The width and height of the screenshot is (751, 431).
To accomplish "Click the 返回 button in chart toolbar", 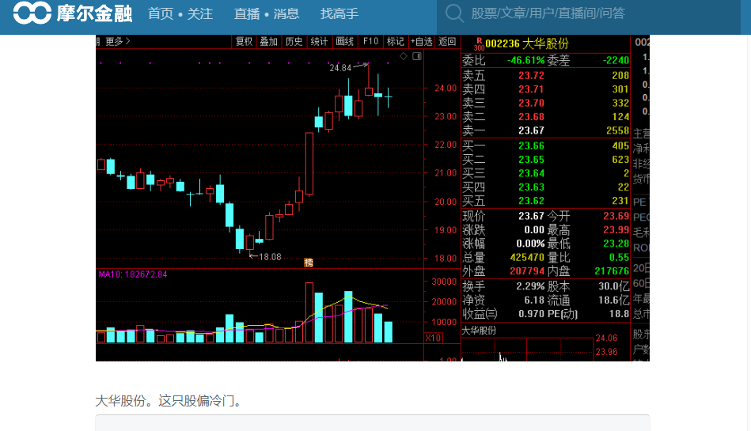I will 447,42.
